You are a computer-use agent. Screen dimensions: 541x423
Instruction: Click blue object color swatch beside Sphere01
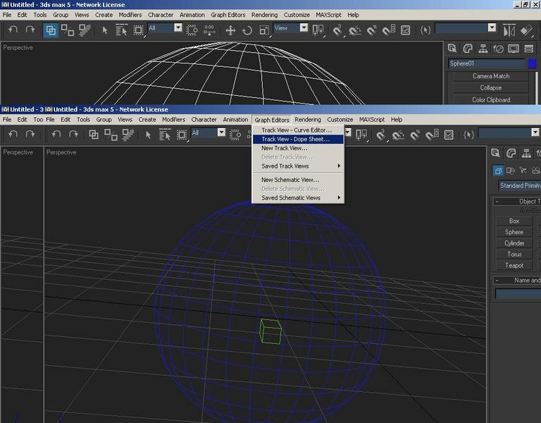tap(532, 63)
